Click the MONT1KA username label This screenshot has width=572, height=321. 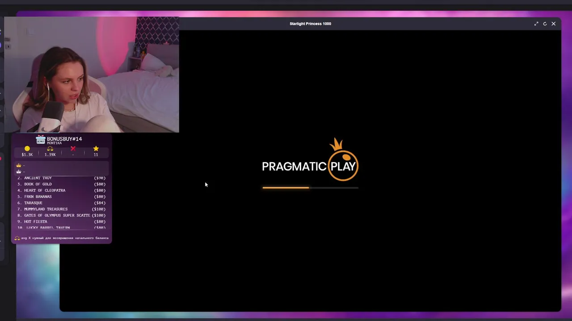(x=54, y=143)
